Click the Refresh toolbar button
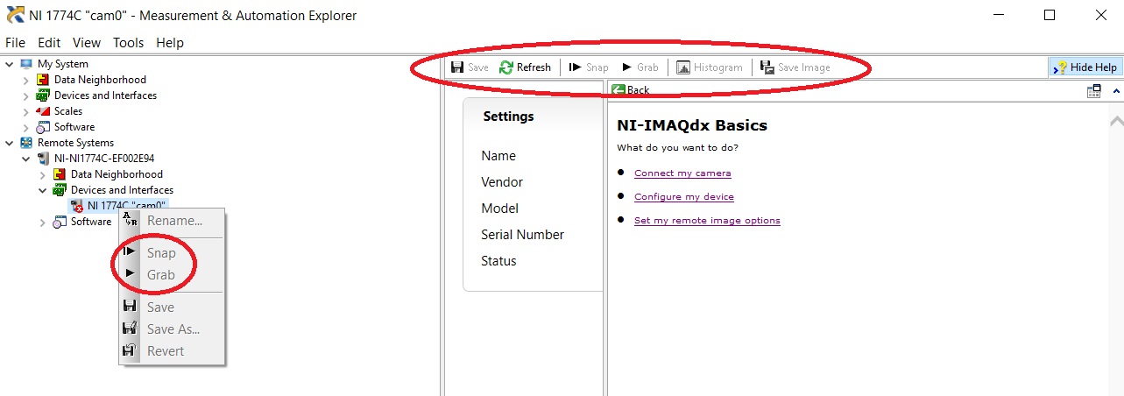The height and width of the screenshot is (396, 1124). tap(525, 67)
